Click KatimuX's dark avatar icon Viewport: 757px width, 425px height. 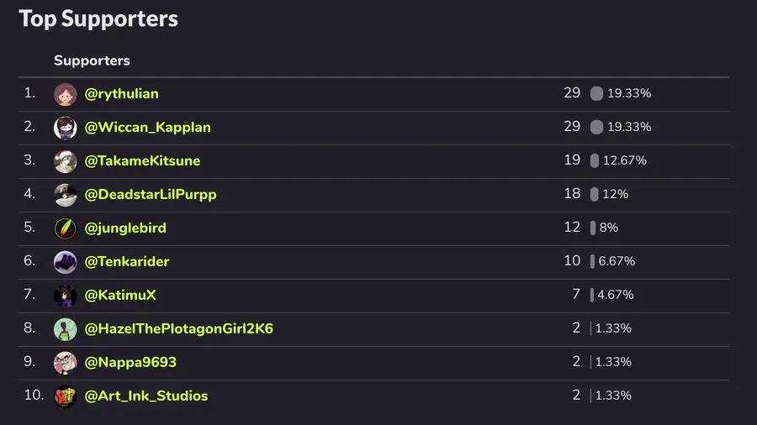66,296
